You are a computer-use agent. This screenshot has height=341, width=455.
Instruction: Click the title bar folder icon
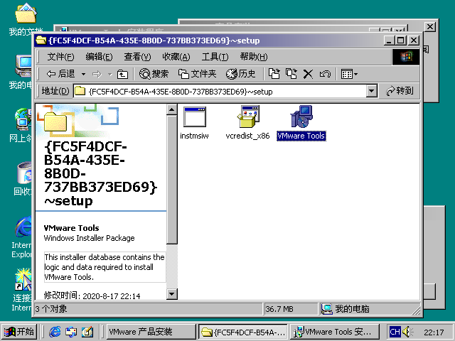pos(41,40)
